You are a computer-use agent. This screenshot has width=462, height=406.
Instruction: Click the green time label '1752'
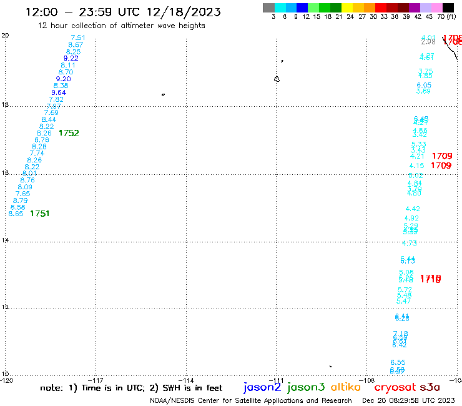69,133
